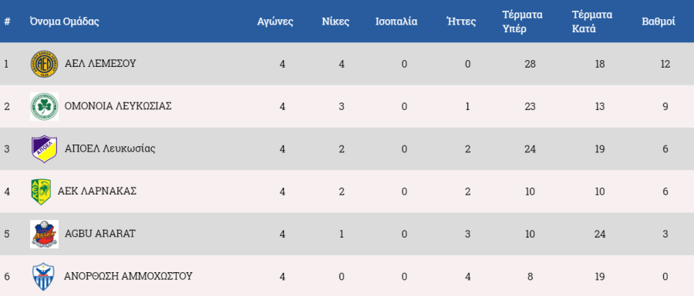Click the ΑΕΚ ΛΑΡΝΑΚΑΣ yellow-green crest
The height and width of the screenshot is (296, 694).
click(41, 191)
